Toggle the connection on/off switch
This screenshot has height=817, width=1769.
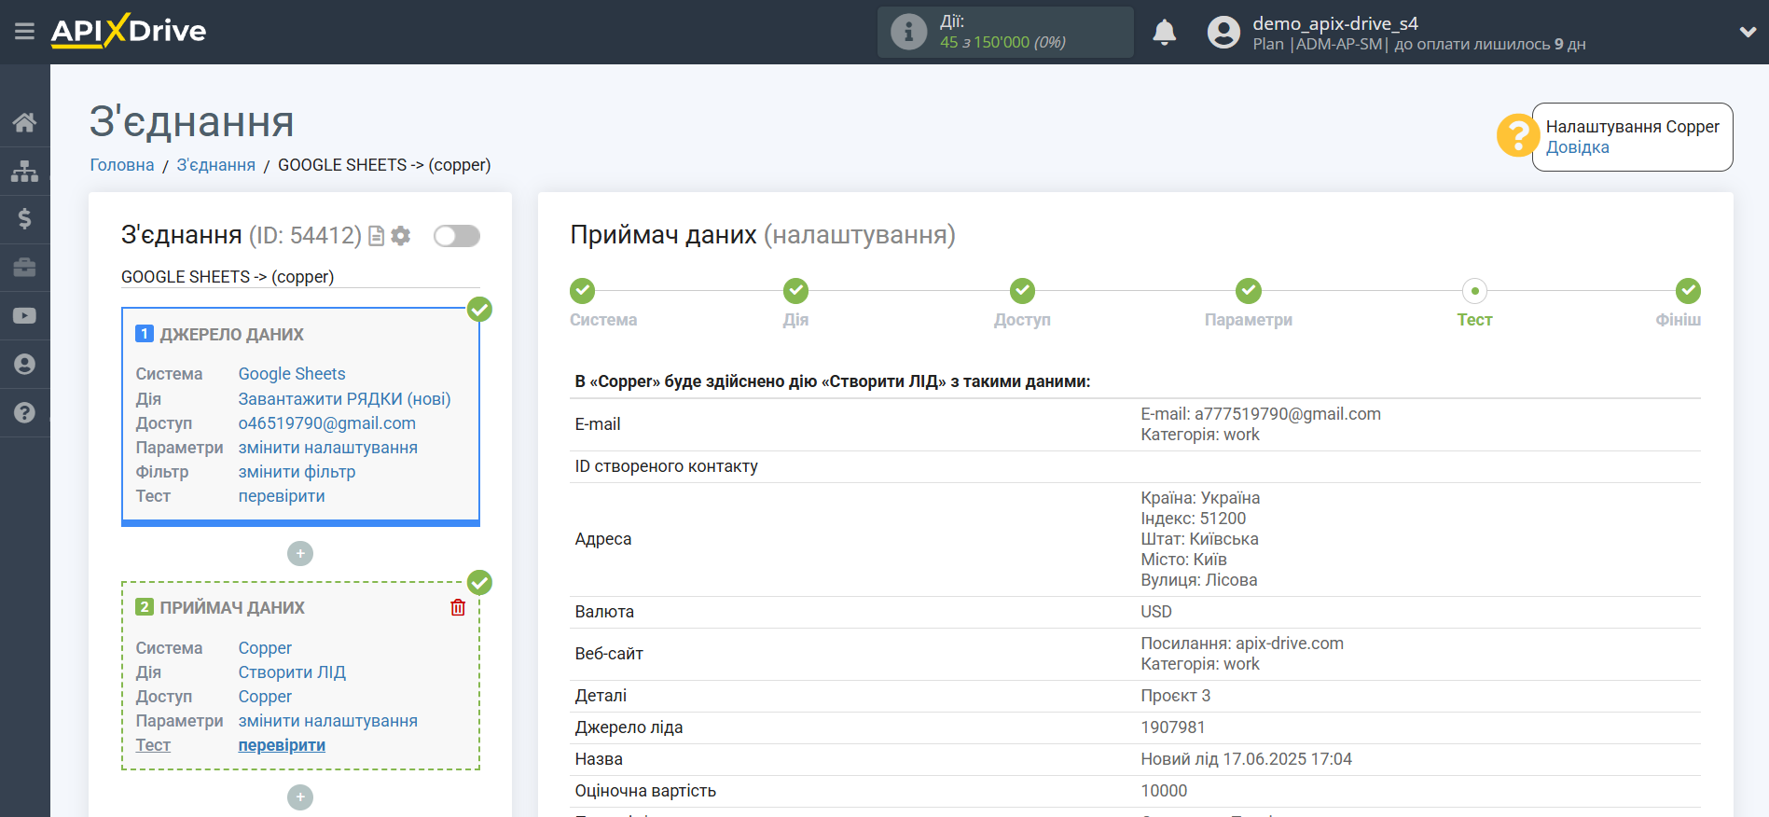457,236
